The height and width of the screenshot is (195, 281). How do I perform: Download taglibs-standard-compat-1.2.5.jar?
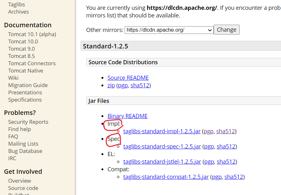point(166,177)
